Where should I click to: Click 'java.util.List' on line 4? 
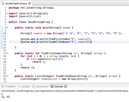[29, 16]
